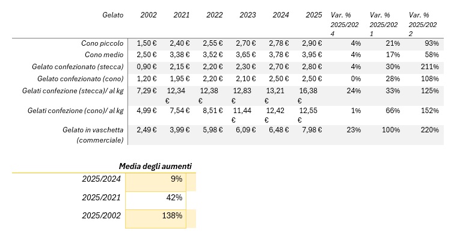Click the 0% variation cell
Image resolution: width=463 pixels, height=234 pixels.
point(356,79)
